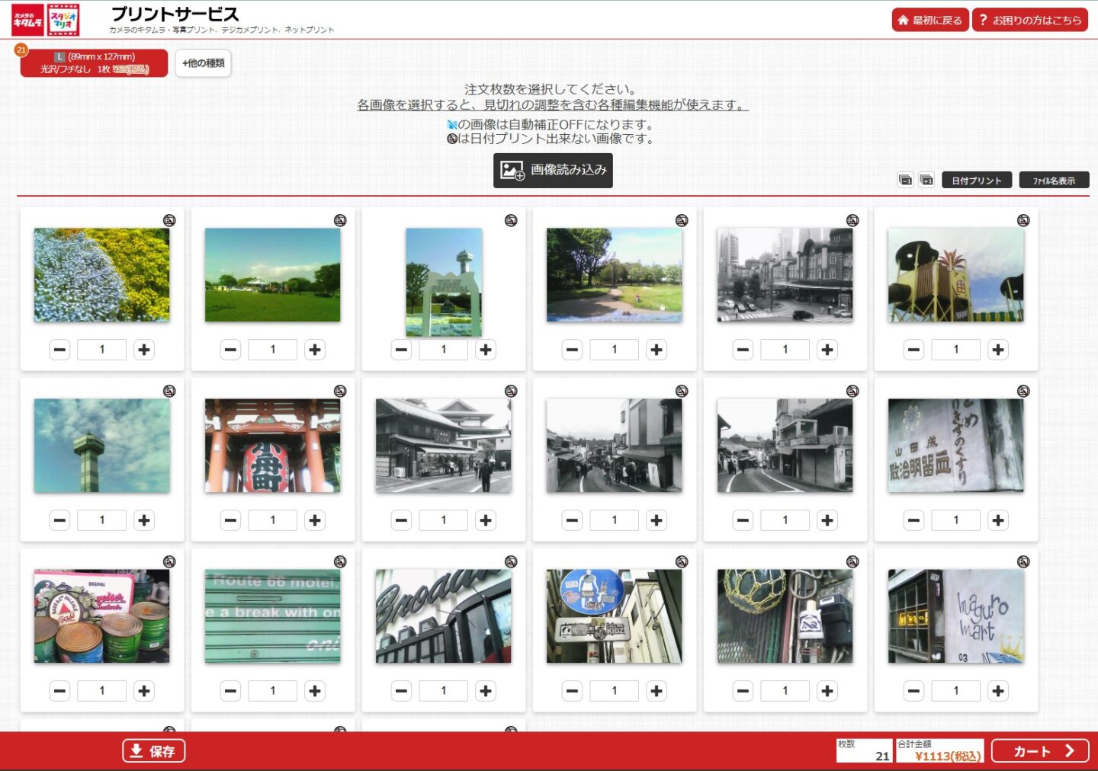Decrease quantity for the tower-against-clouds photo
The image size is (1098, 771).
coord(60,520)
